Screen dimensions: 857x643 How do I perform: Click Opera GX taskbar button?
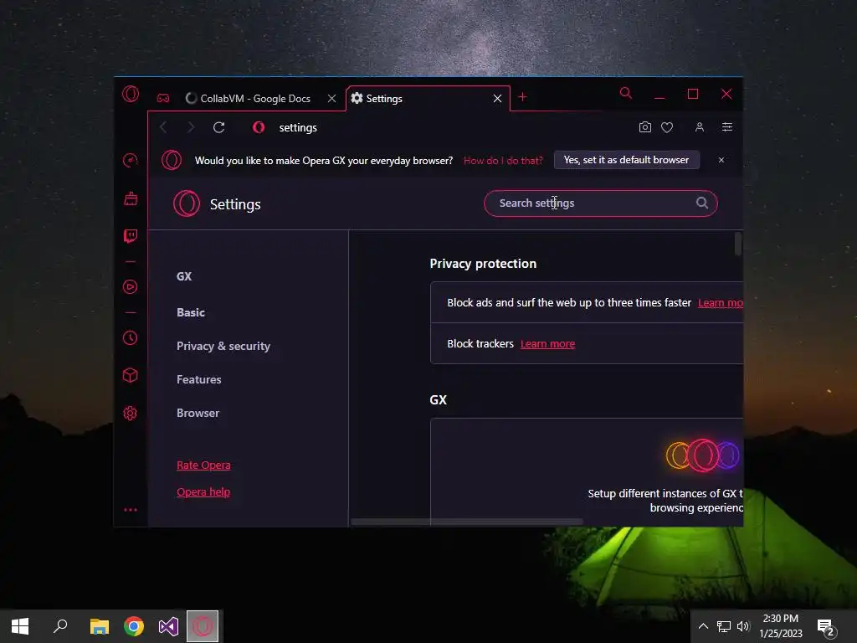tap(203, 626)
